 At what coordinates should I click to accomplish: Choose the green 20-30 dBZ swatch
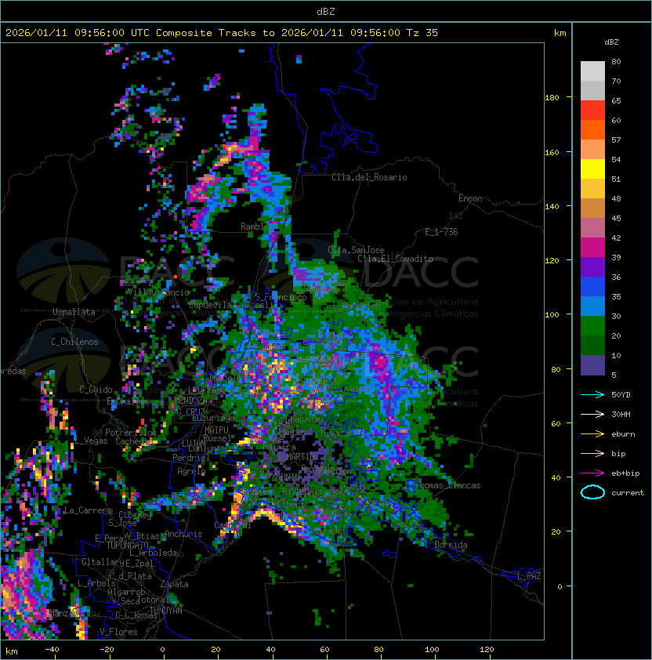(x=592, y=326)
